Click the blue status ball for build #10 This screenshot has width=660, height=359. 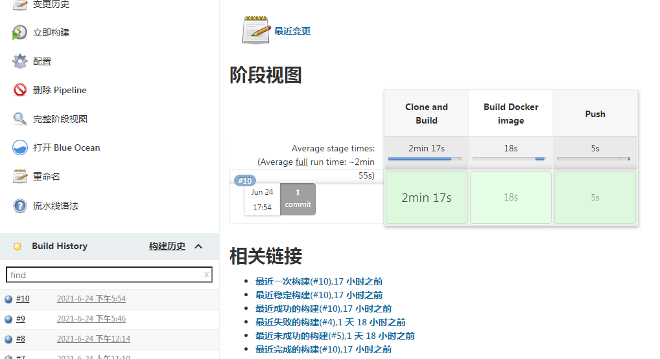[x=8, y=299]
